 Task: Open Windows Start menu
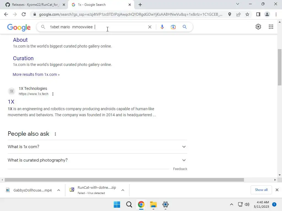[x=117, y=204]
